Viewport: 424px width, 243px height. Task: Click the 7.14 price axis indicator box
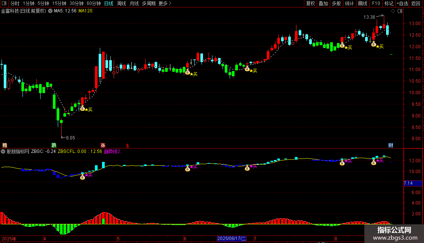(413, 183)
